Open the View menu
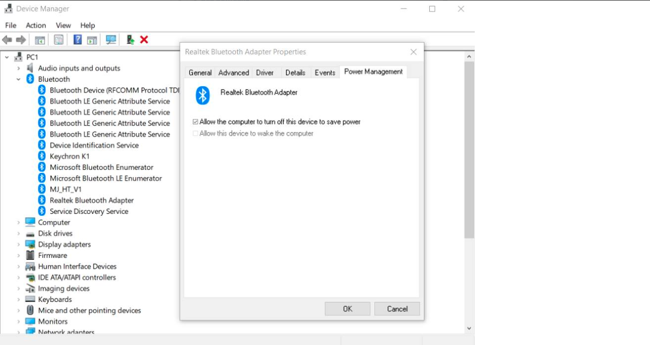 (x=63, y=25)
